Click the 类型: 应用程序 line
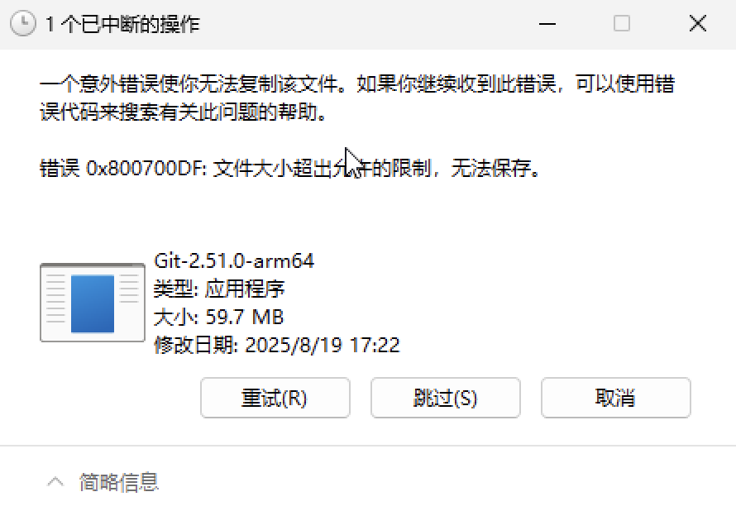The width and height of the screenshot is (736, 511). (219, 289)
